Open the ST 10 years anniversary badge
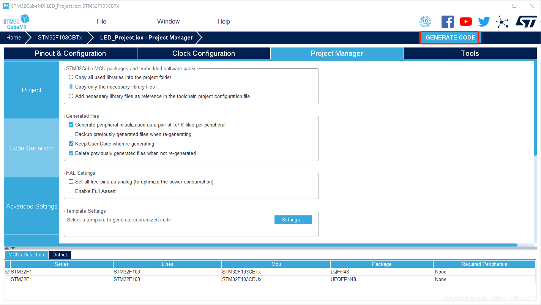Image resolution: width=541 pixels, height=305 pixels. click(425, 22)
